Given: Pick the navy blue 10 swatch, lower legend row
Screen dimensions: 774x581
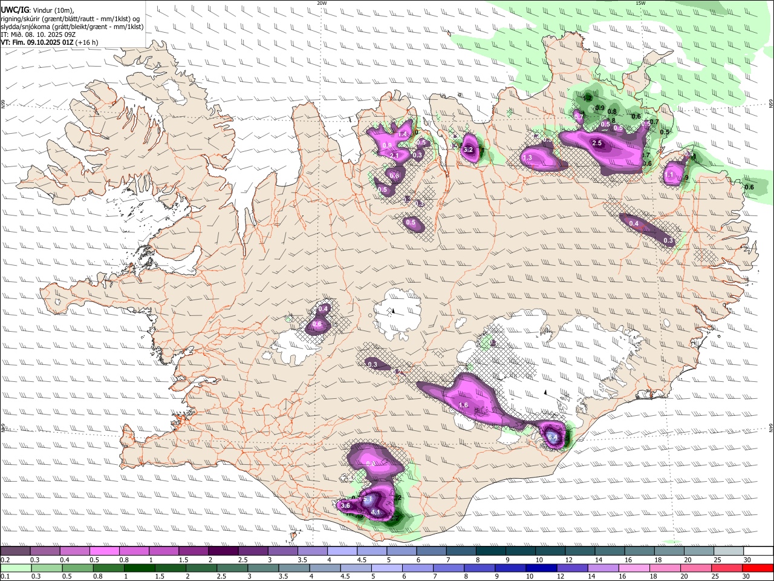Looking at the screenshot, I should [x=542, y=568].
